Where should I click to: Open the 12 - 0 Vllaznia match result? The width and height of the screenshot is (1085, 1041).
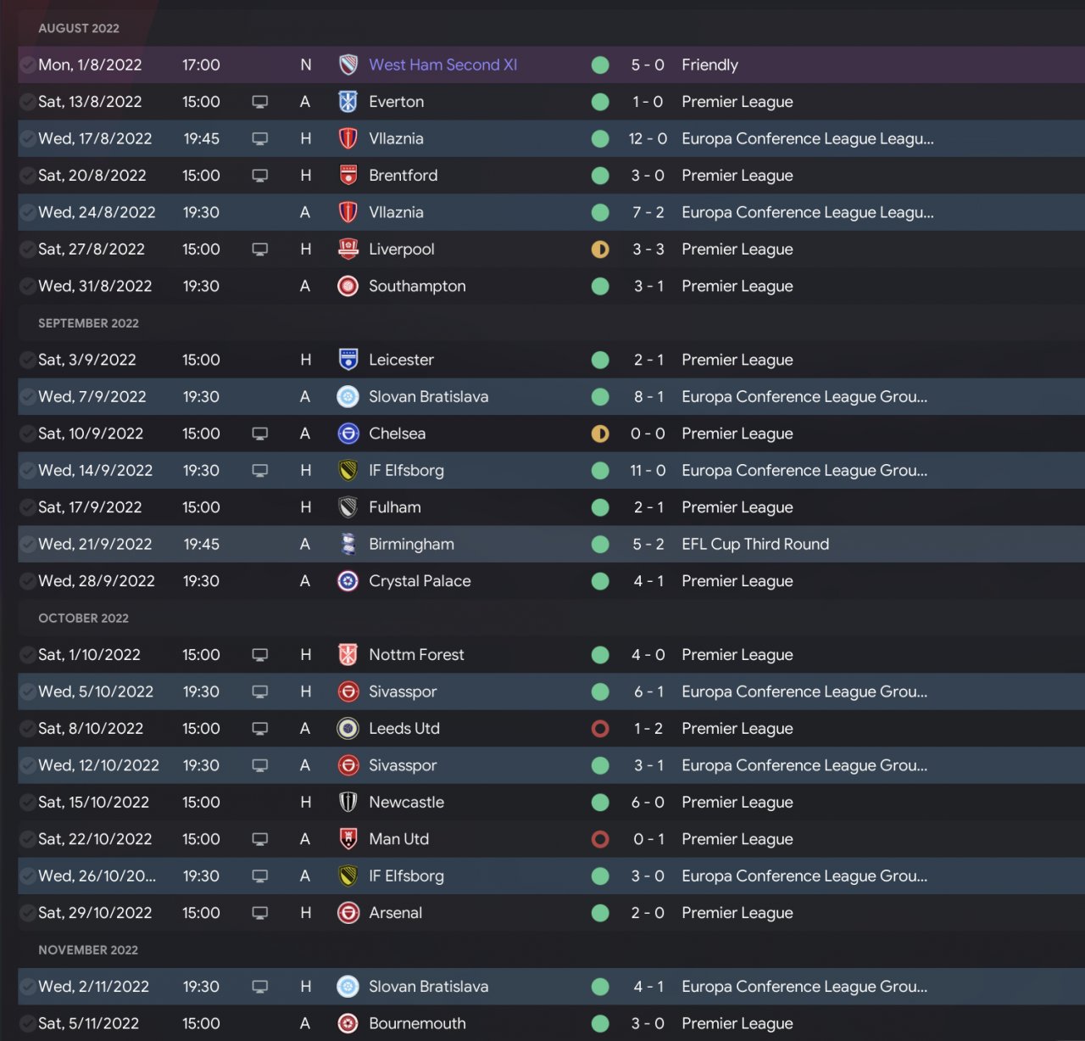pos(648,139)
